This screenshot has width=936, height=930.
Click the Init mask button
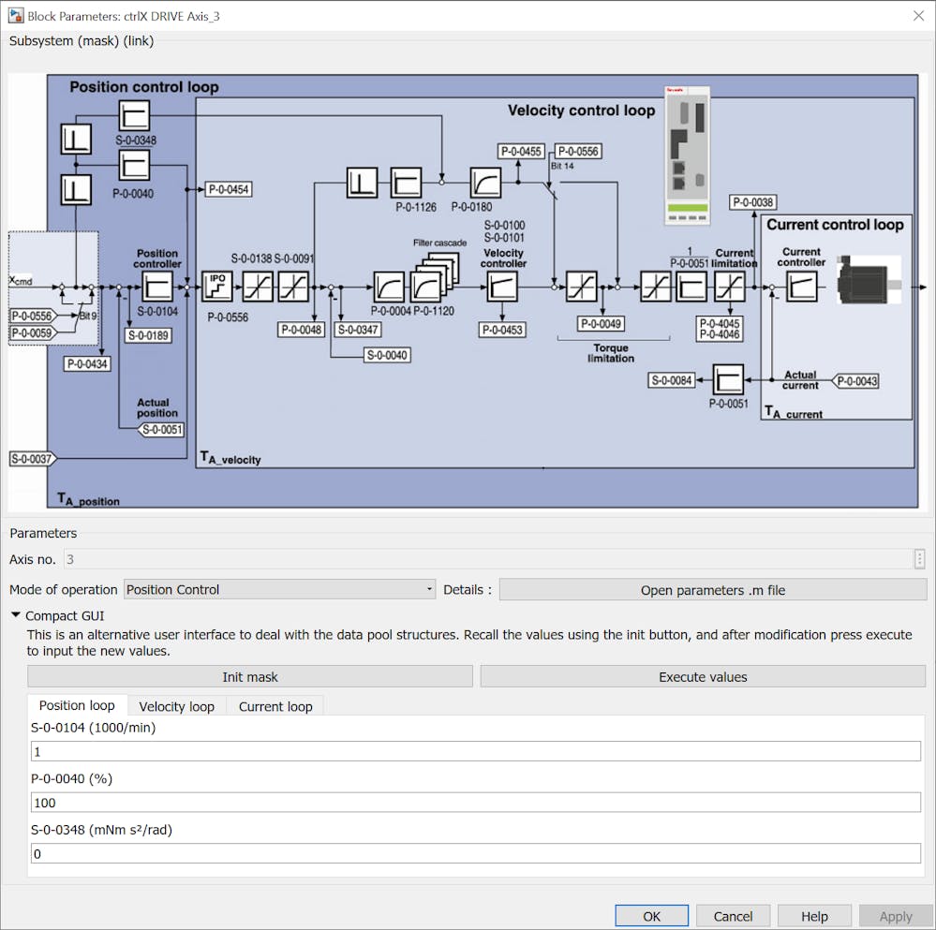250,677
